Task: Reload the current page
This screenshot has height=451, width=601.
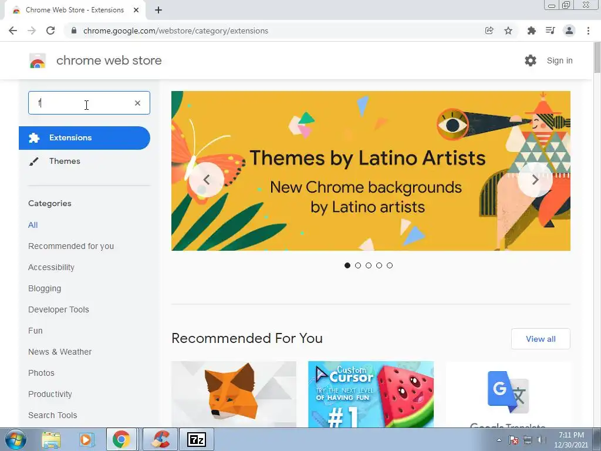Action: pos(50,31)
